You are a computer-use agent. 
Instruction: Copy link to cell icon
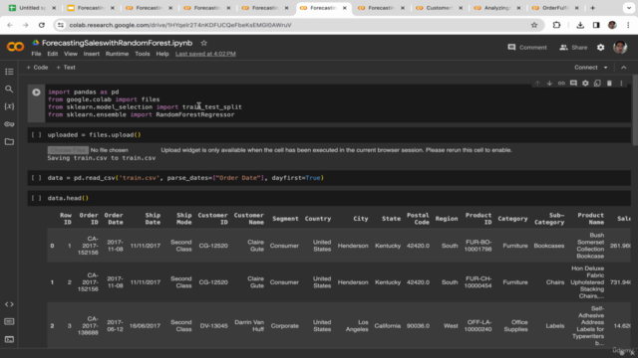coord(561,84)
